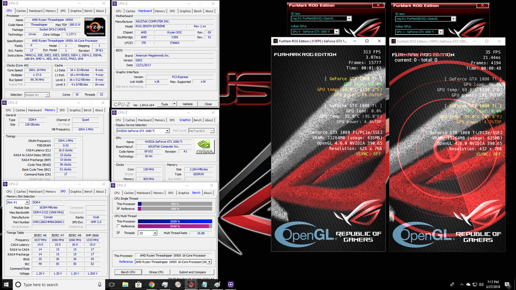Open the Windows Start menu
The height and width of the screenshot is (290, 516).
point(6,285)
